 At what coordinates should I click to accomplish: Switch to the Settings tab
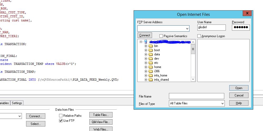17,103
